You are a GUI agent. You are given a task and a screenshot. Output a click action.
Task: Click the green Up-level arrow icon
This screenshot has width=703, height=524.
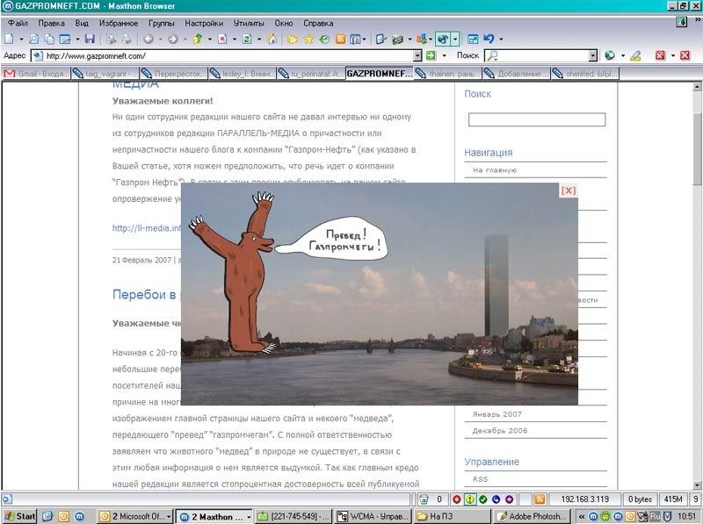[198, 39]
